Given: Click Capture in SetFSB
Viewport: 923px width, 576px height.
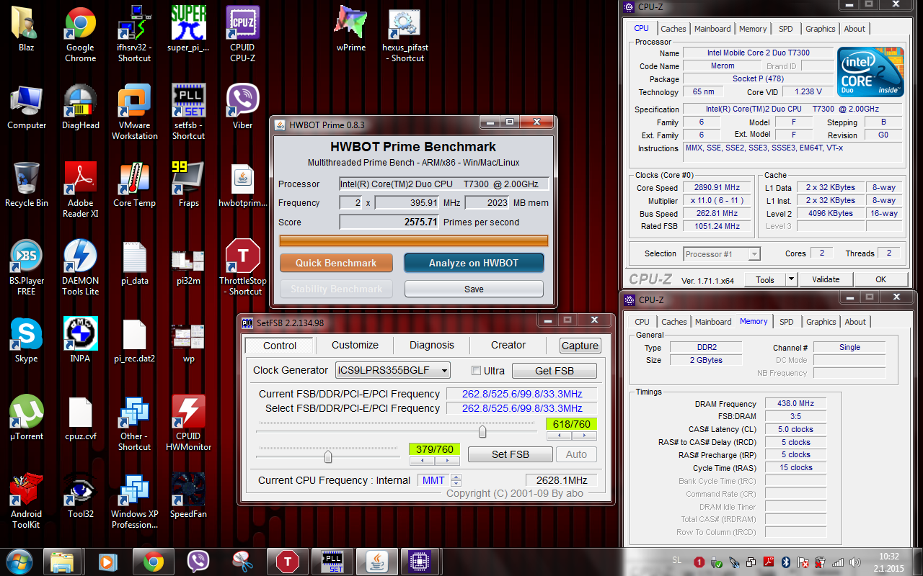Looking at the screenshot, I should (x=580, y=346).
